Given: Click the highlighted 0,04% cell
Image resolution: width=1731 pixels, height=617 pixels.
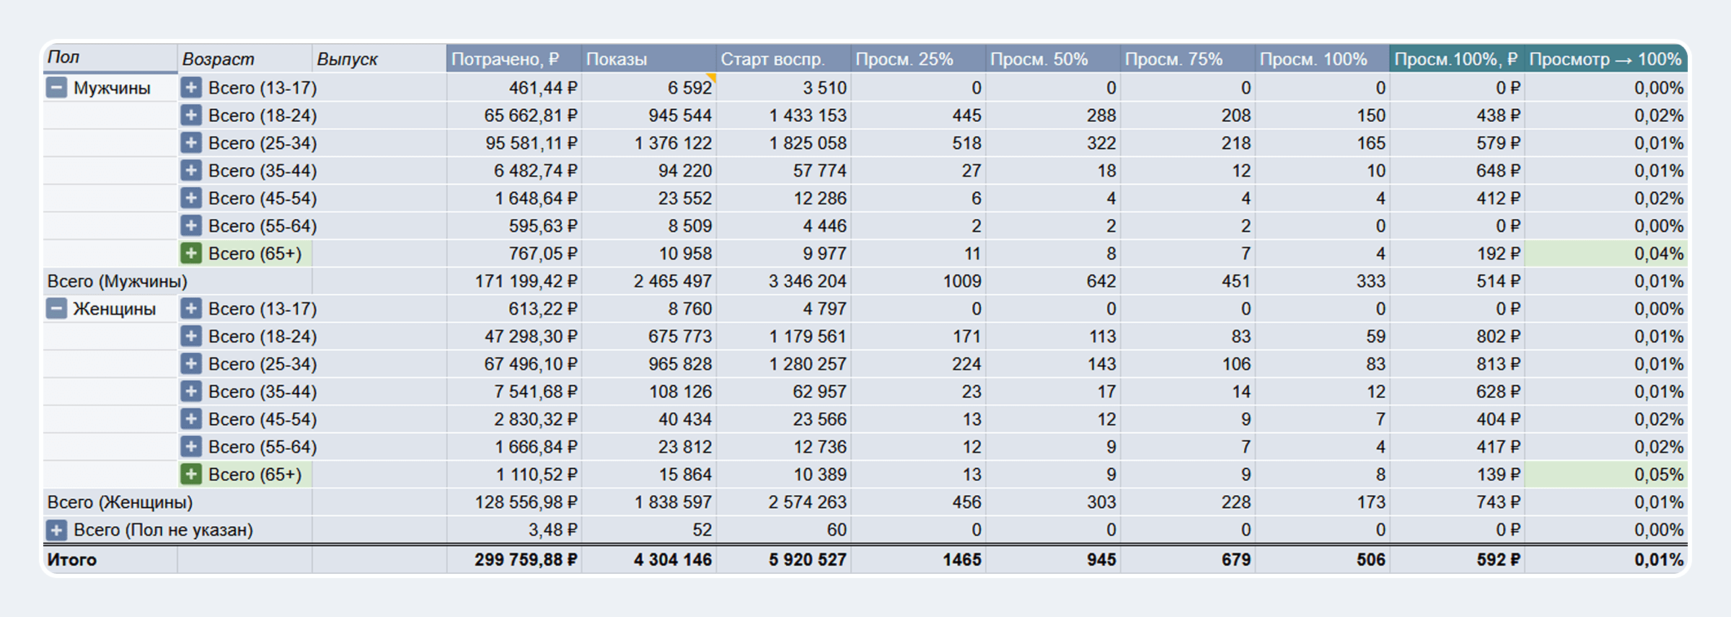Looking at the screenshot, I should coord(1606,254).
